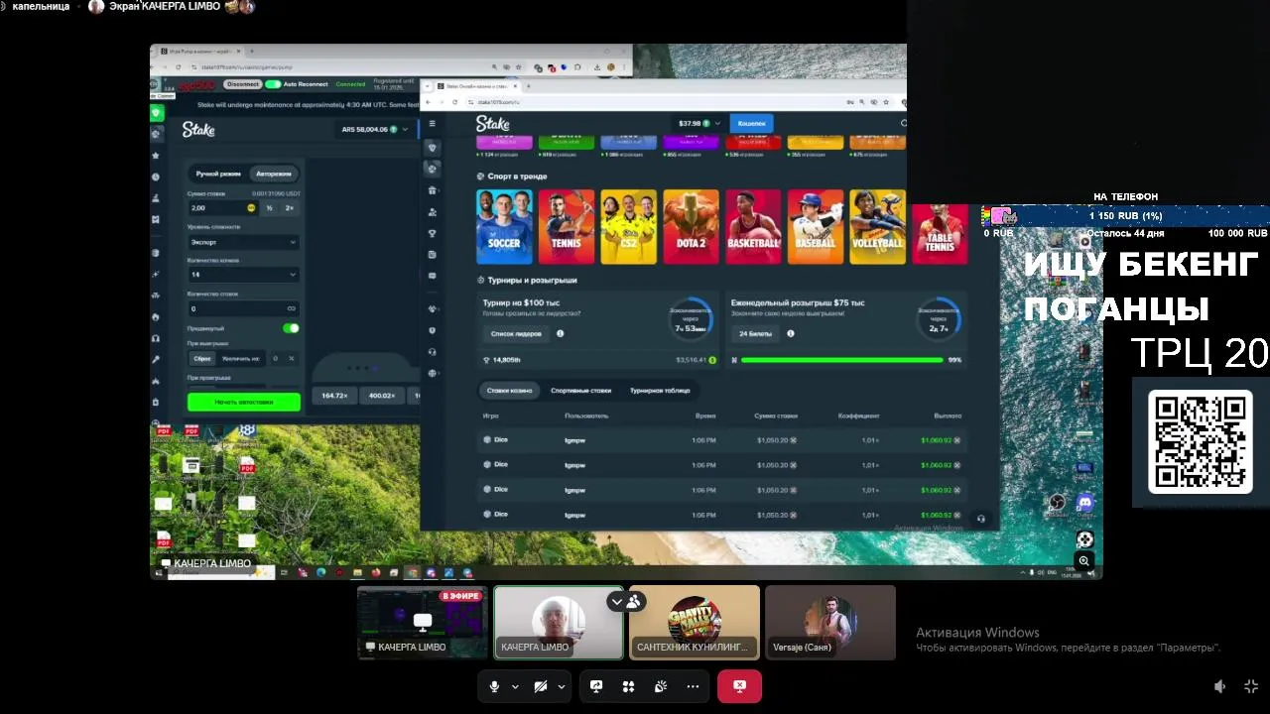Click the red disconnect call button
Image resolution: width=1270 pixels, height=714 pixels.
tap(739, 686)
